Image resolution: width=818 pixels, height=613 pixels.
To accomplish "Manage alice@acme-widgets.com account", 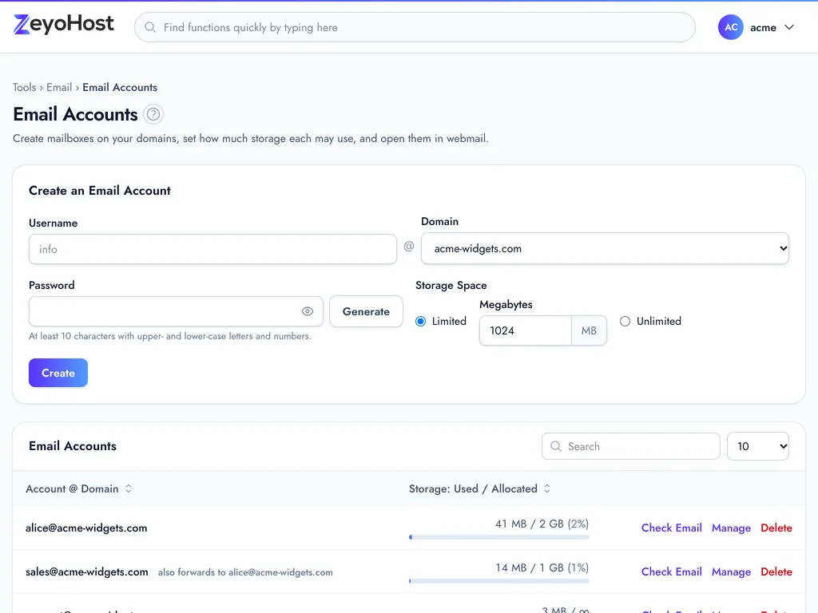I will tap(731, 528).
